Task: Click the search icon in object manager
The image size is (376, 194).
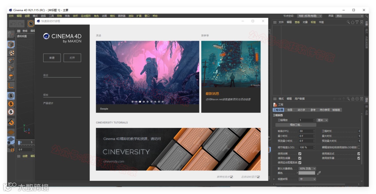Action: (348, 22)
